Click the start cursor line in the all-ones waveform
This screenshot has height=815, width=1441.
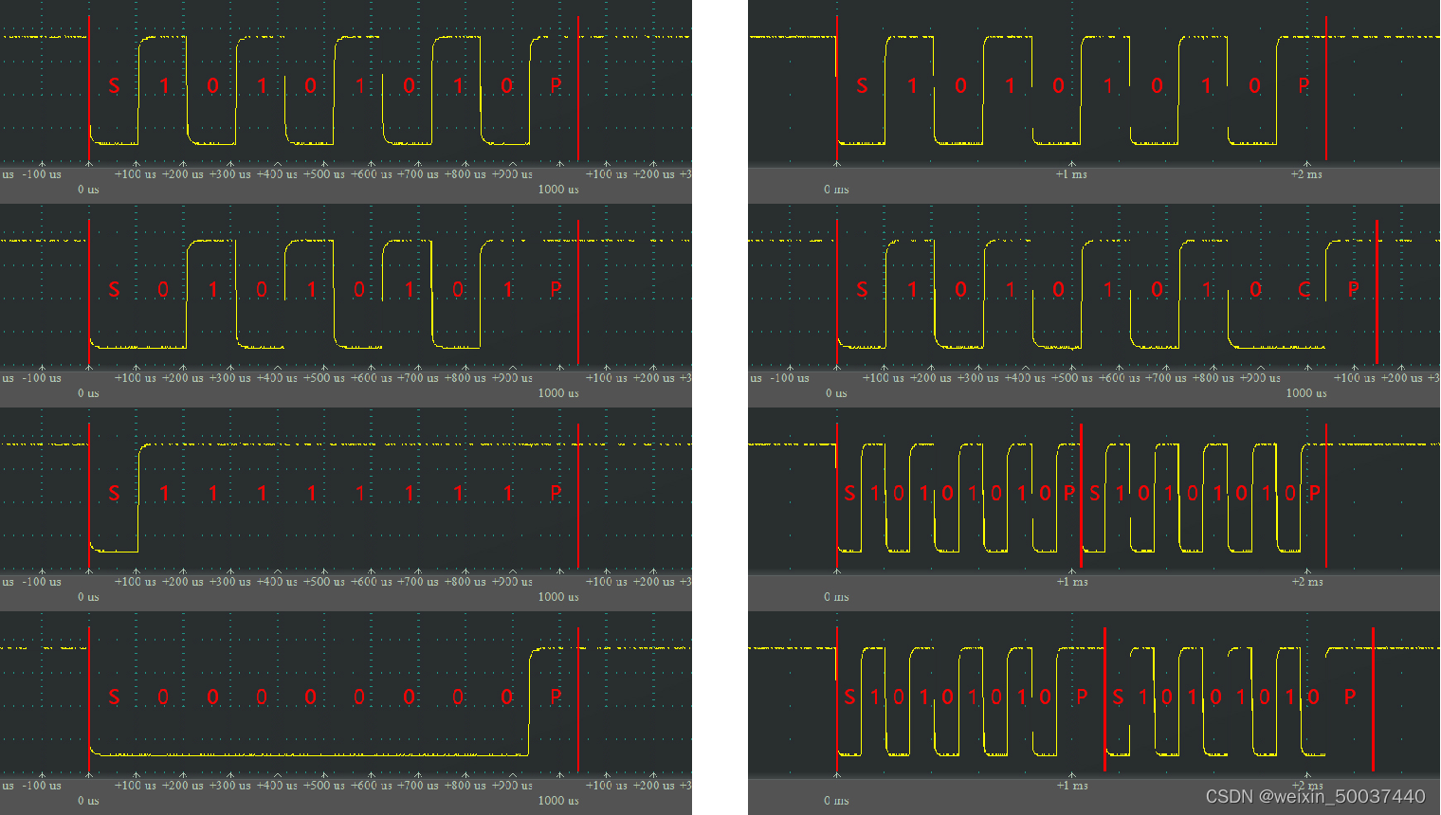pyautogui.click(x=89, y=495)
